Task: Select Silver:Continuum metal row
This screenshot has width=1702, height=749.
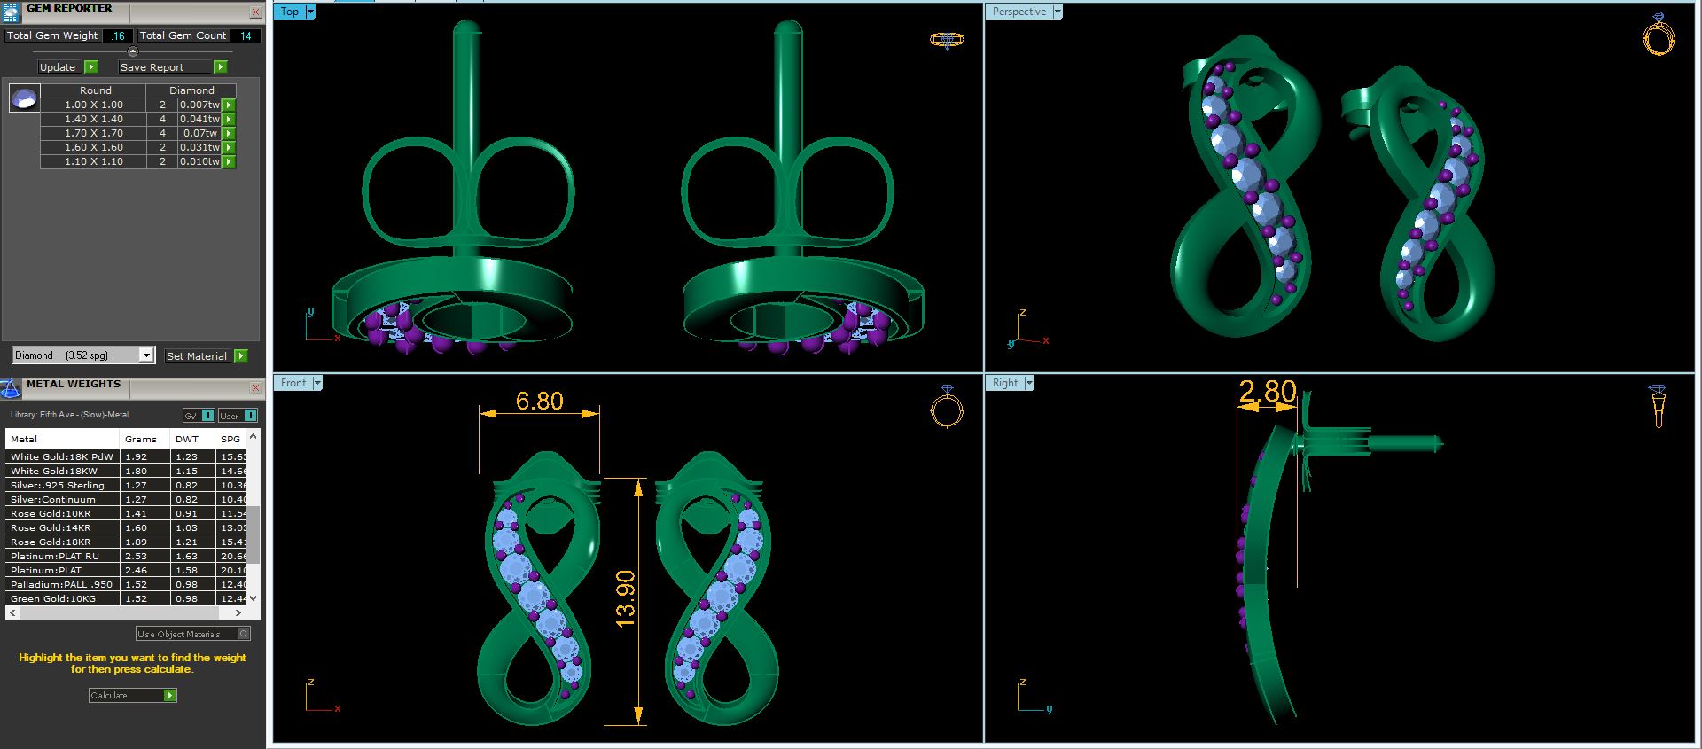Action: 126,499
